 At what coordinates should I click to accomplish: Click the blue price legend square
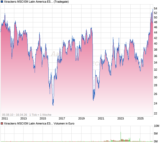pyautogui.click(x=2, y=2)
